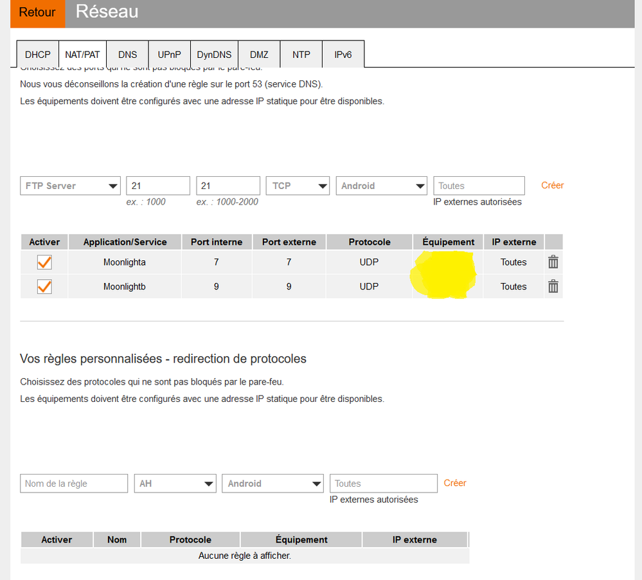Viewport: 642px width, 580px height.
Task: Select the UPnP tab
Action: pyautogui.click(x=170, y=55)
